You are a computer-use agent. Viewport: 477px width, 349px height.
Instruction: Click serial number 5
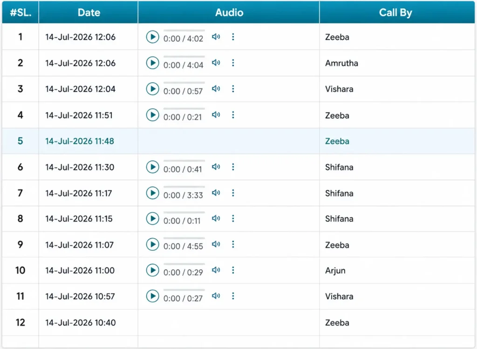(x=20, y=141)
